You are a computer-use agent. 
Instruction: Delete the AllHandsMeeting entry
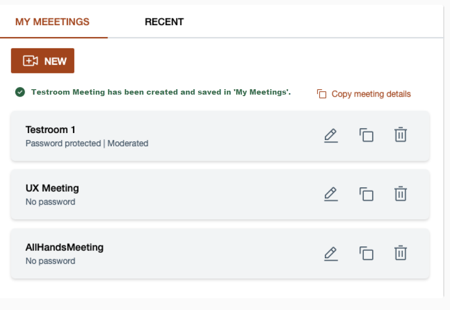(x=401, y=253)
